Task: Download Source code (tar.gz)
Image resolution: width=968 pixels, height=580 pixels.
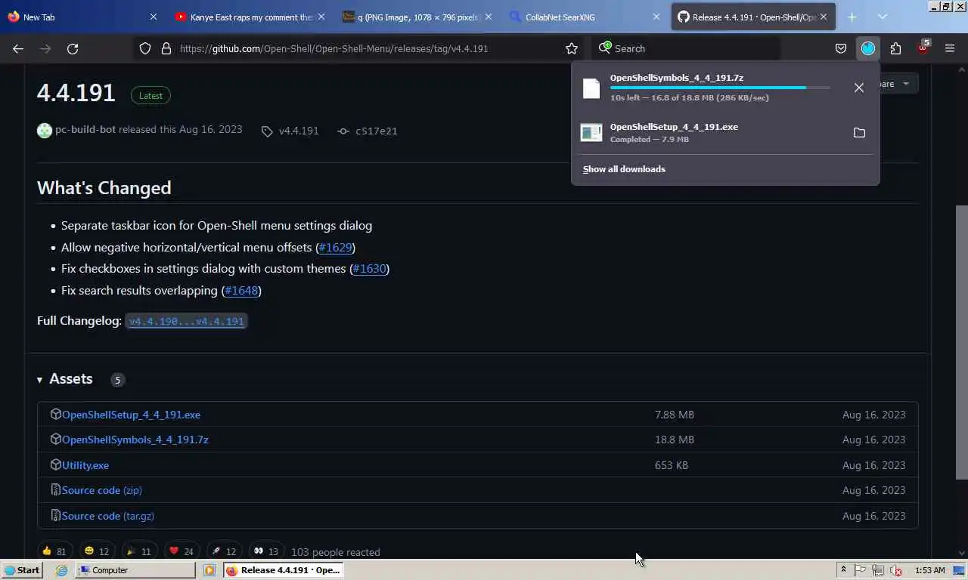Action: [x=108, y=516]
